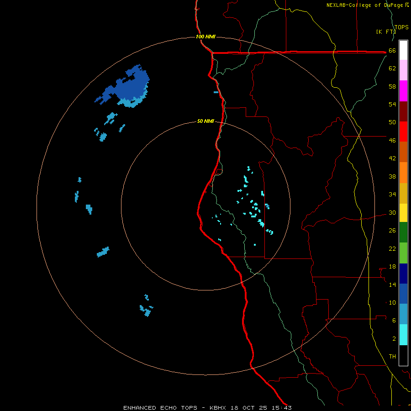Click the dark red 50 kft swatch
The image size is (411, 411).
[403, 111]
